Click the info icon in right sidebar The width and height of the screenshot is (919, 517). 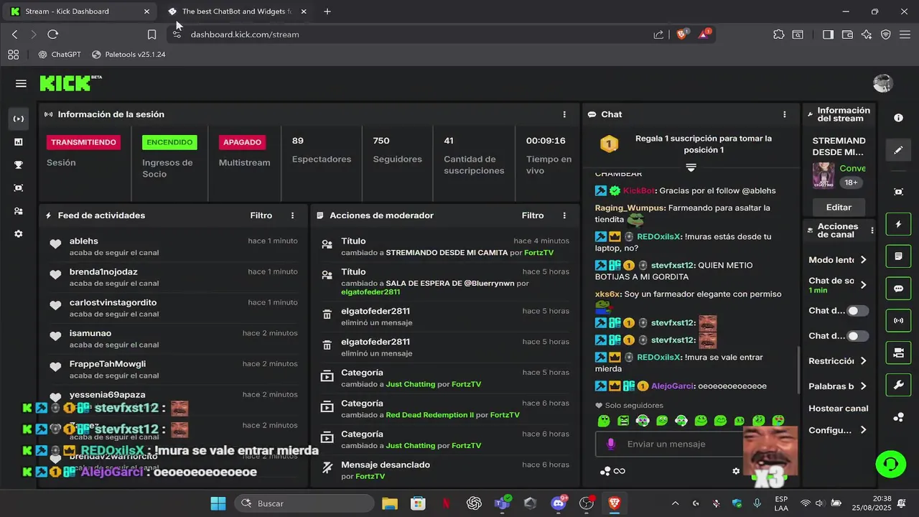[898, 118]
